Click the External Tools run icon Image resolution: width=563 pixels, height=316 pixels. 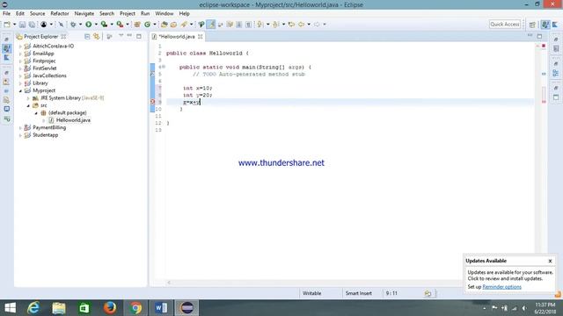(x=120, y=25)
